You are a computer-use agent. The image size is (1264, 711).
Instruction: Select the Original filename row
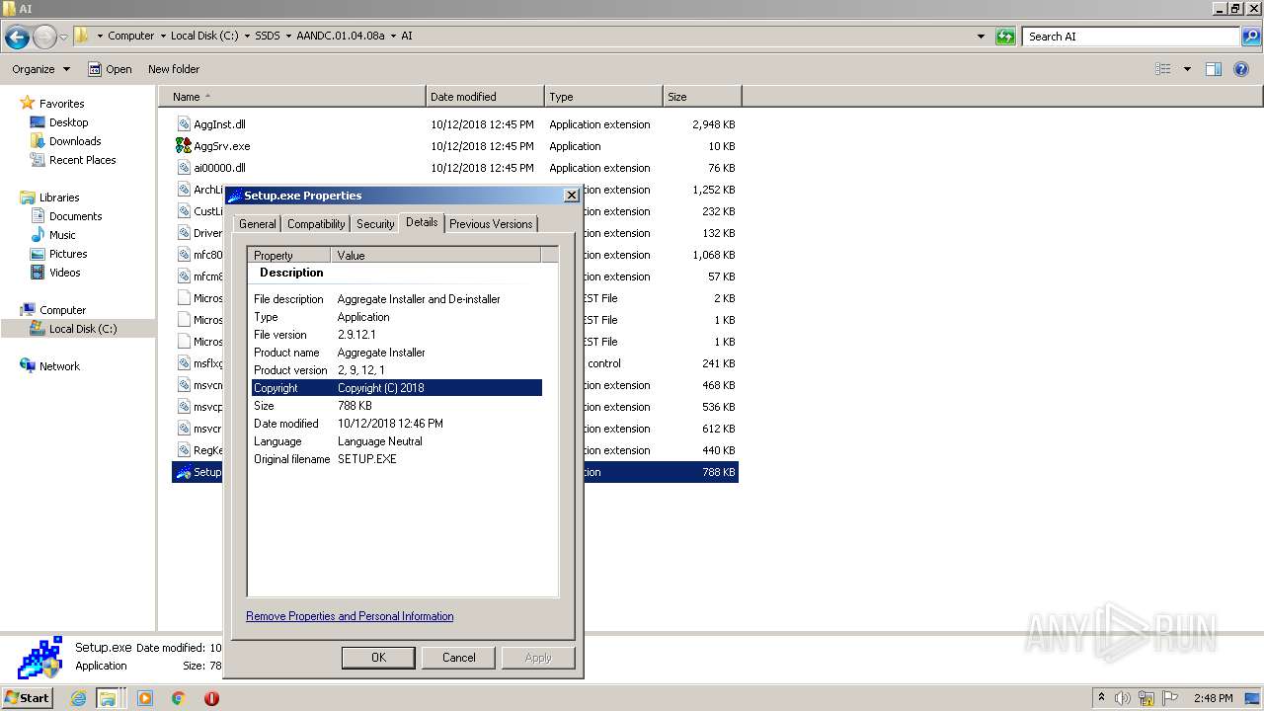click(x=397, y=459)
